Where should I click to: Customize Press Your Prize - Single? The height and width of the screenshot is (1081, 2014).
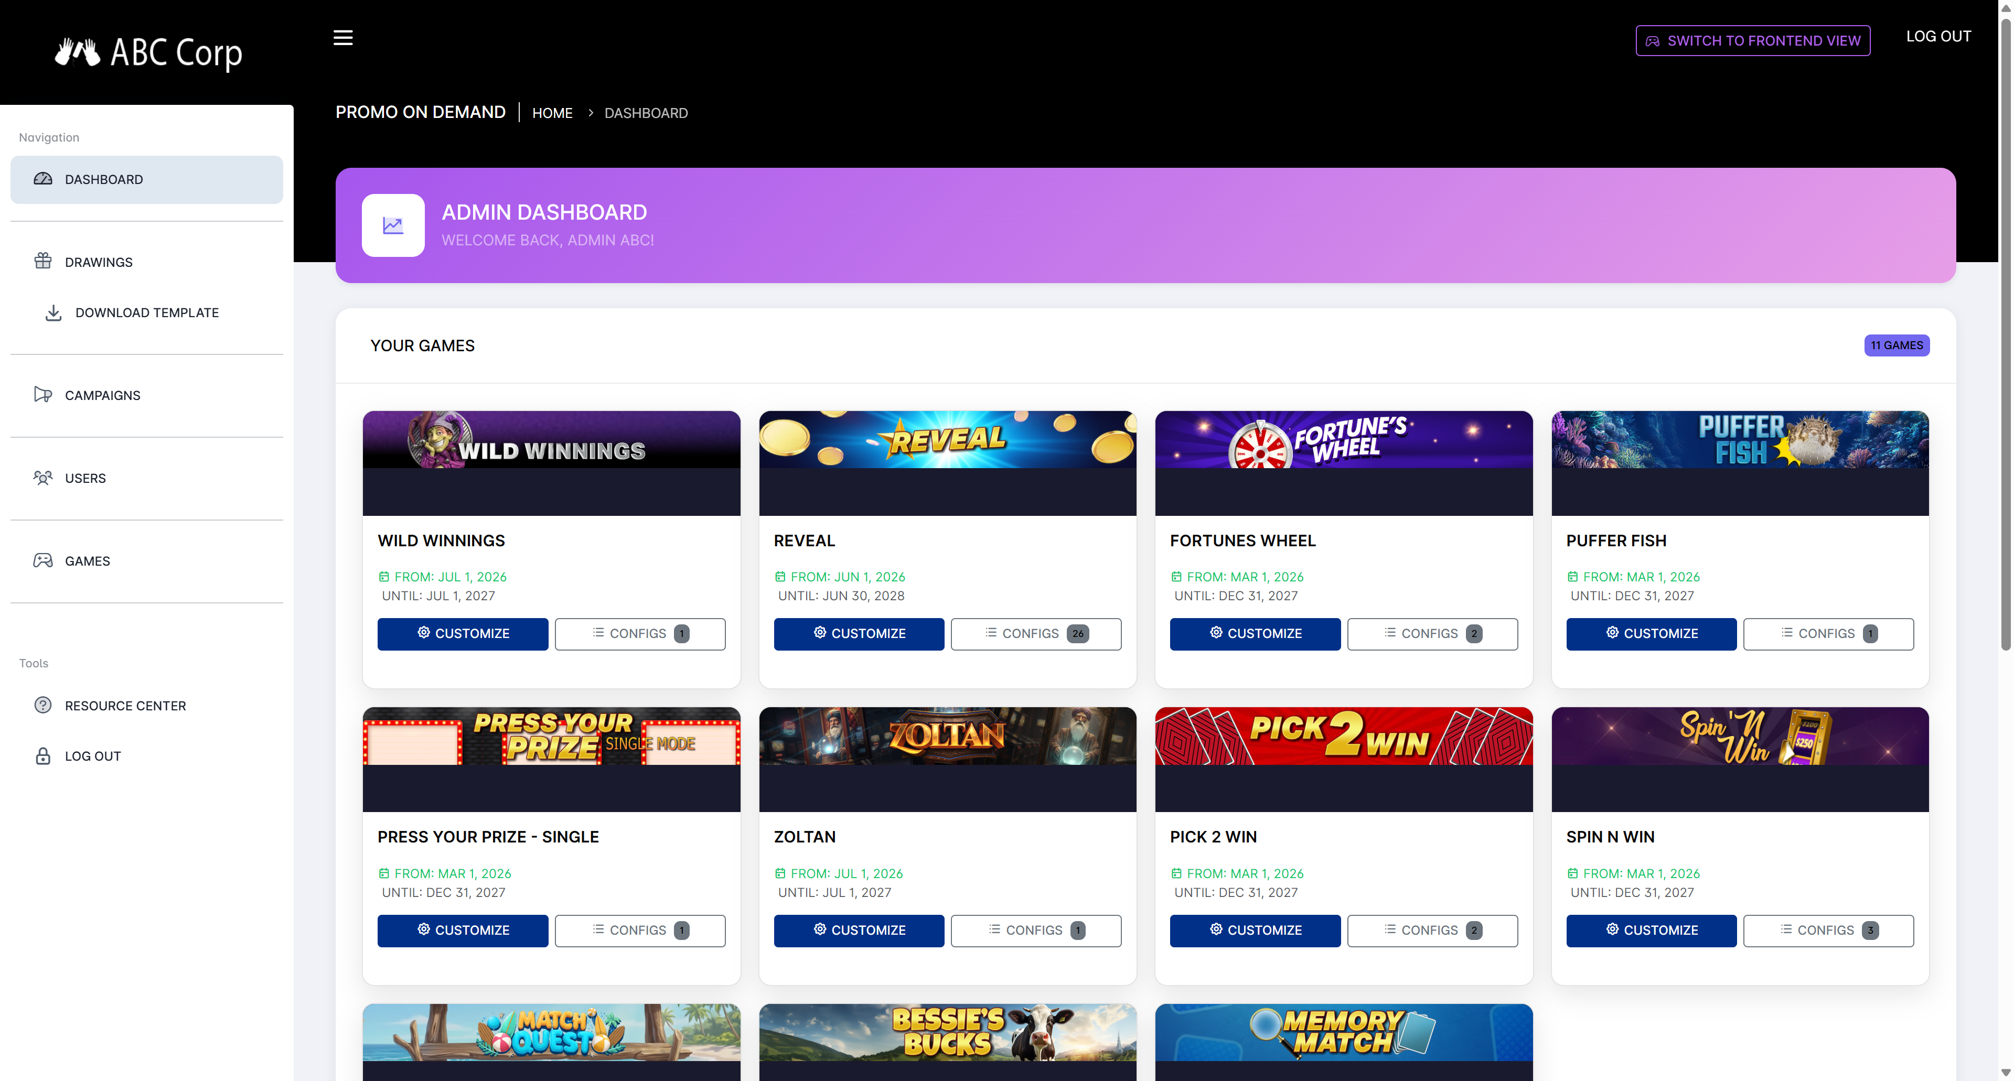tap(463, 930)
